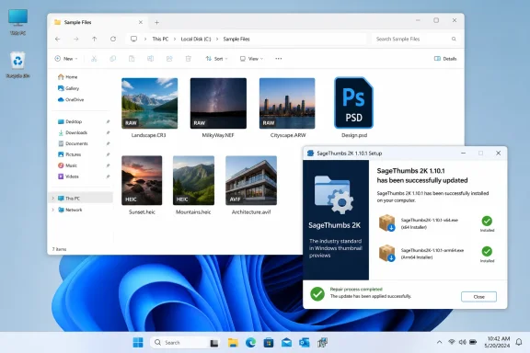
Task: Open Gallery in the sidebar
Action: coord(69,88)
